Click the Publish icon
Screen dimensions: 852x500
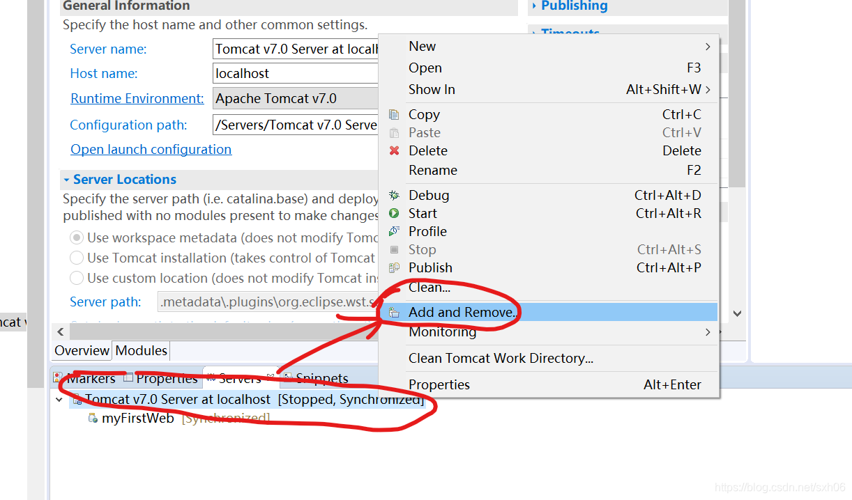click(x=394, y=267)
